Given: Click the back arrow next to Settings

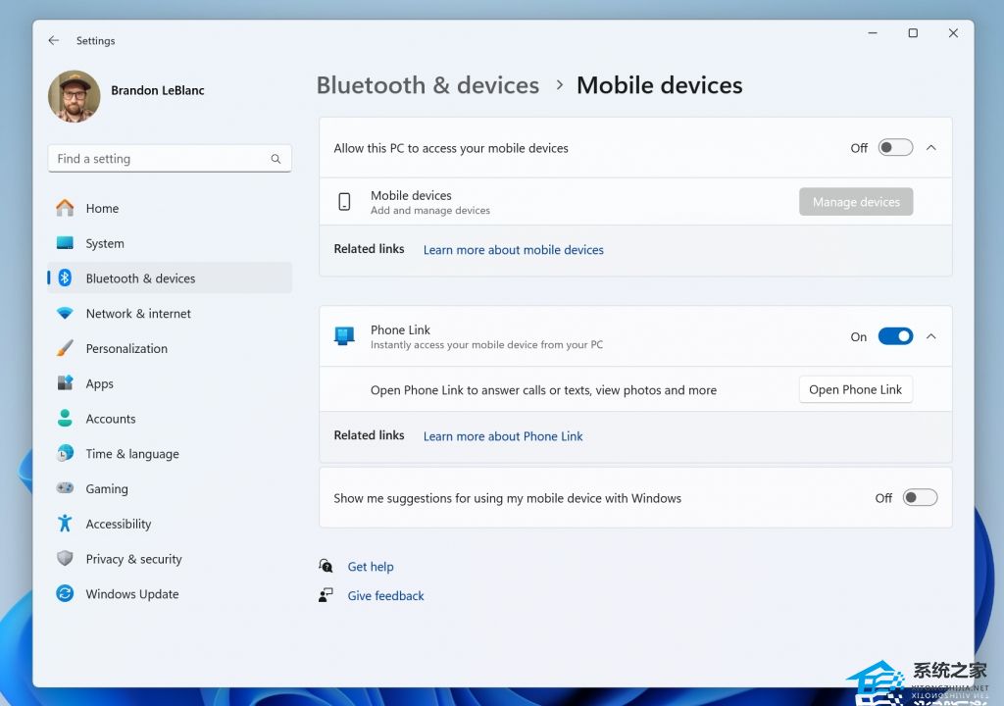Looking at the screenshot, I should pos(54,41).
